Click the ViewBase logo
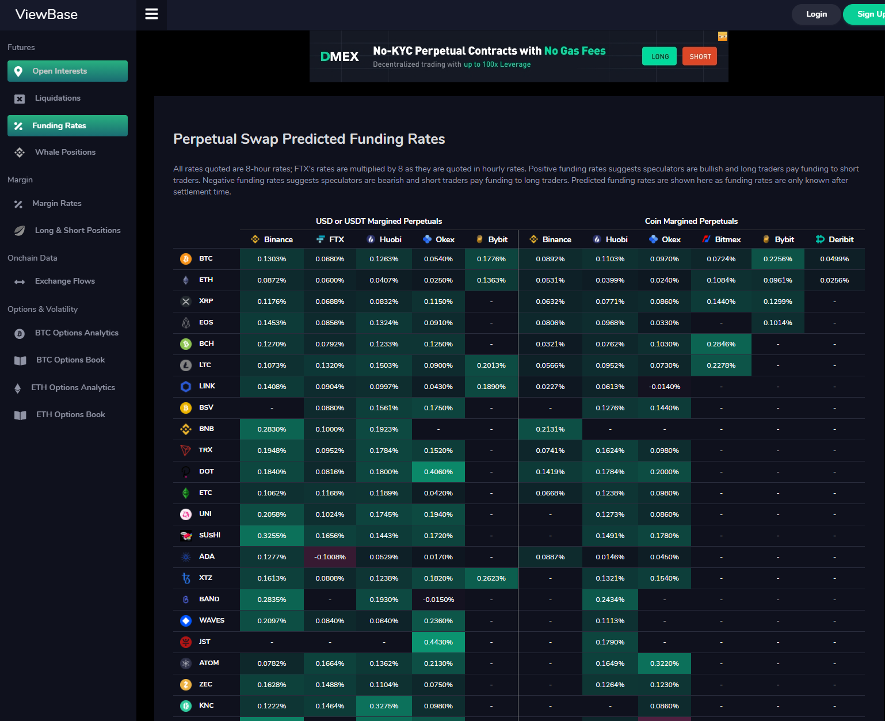This screenshot has height=721, width=885. click(x=47, y=14)
